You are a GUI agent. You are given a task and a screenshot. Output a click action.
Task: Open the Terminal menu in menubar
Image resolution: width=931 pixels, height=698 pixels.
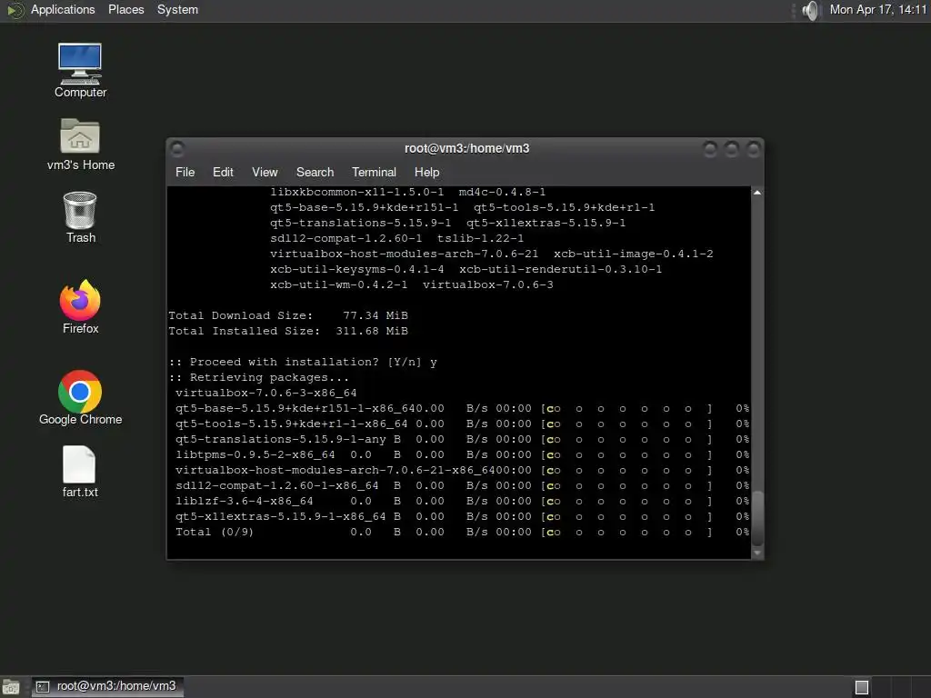[374, 172]
